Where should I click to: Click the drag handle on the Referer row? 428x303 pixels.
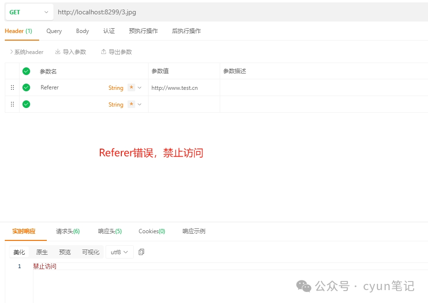tap(12, 87)
